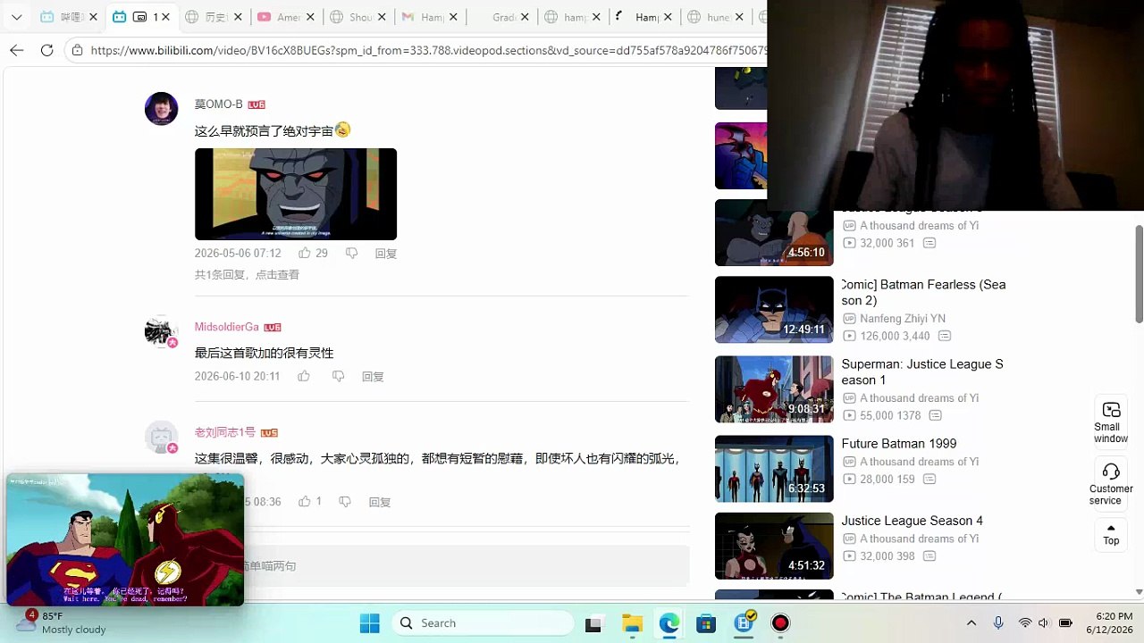The width and height of the screenshot is (1144, 643).
Task: Like the MidsoldierGa comment
Action: click(x=304, y=377)
